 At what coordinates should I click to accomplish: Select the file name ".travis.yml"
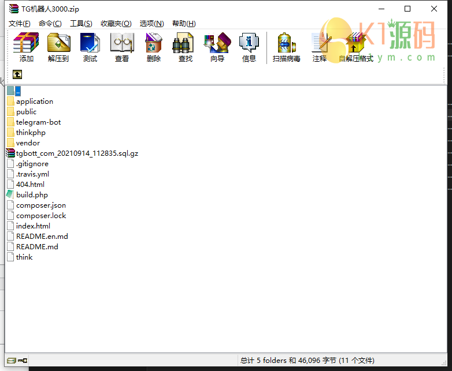point(32,174)
